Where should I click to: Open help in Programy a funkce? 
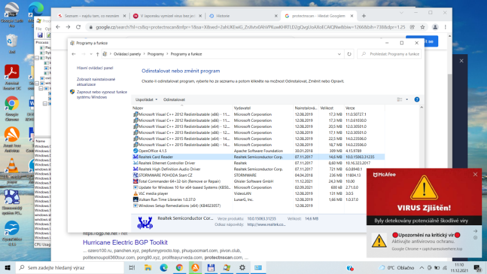pos(417,99)
